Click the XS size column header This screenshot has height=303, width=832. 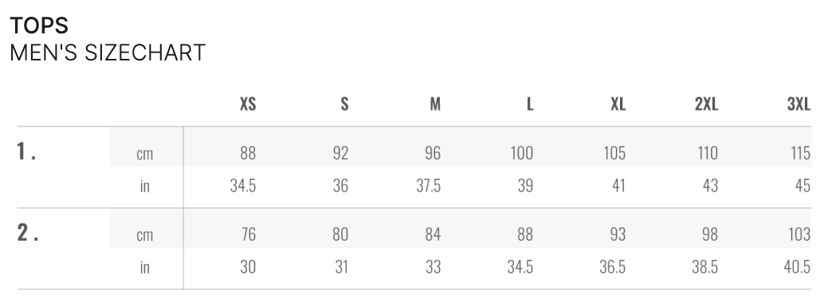pos(248,104)
